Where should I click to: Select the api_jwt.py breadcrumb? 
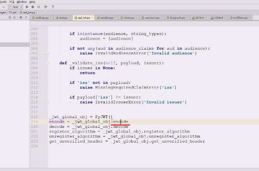27,12
